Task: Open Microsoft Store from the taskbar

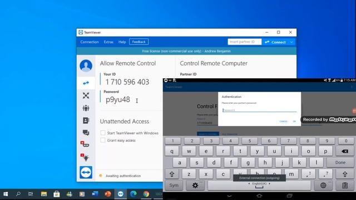Action: click(57, 194)
